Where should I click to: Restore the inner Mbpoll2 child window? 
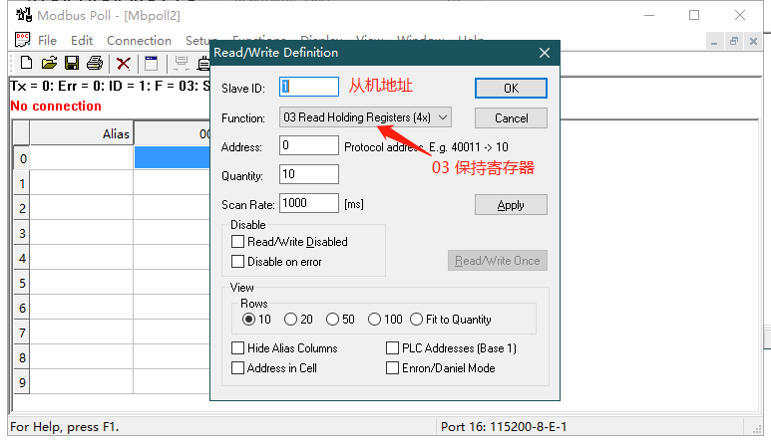pos(734,41)
